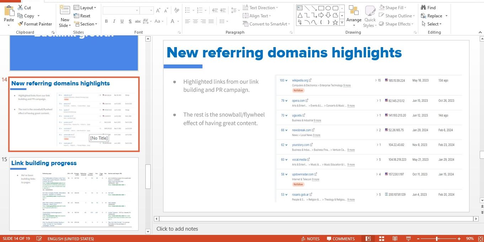Click the zoom in plus button
The height and width of the screenshot is (242, 484).
click(x=459, y=238)
